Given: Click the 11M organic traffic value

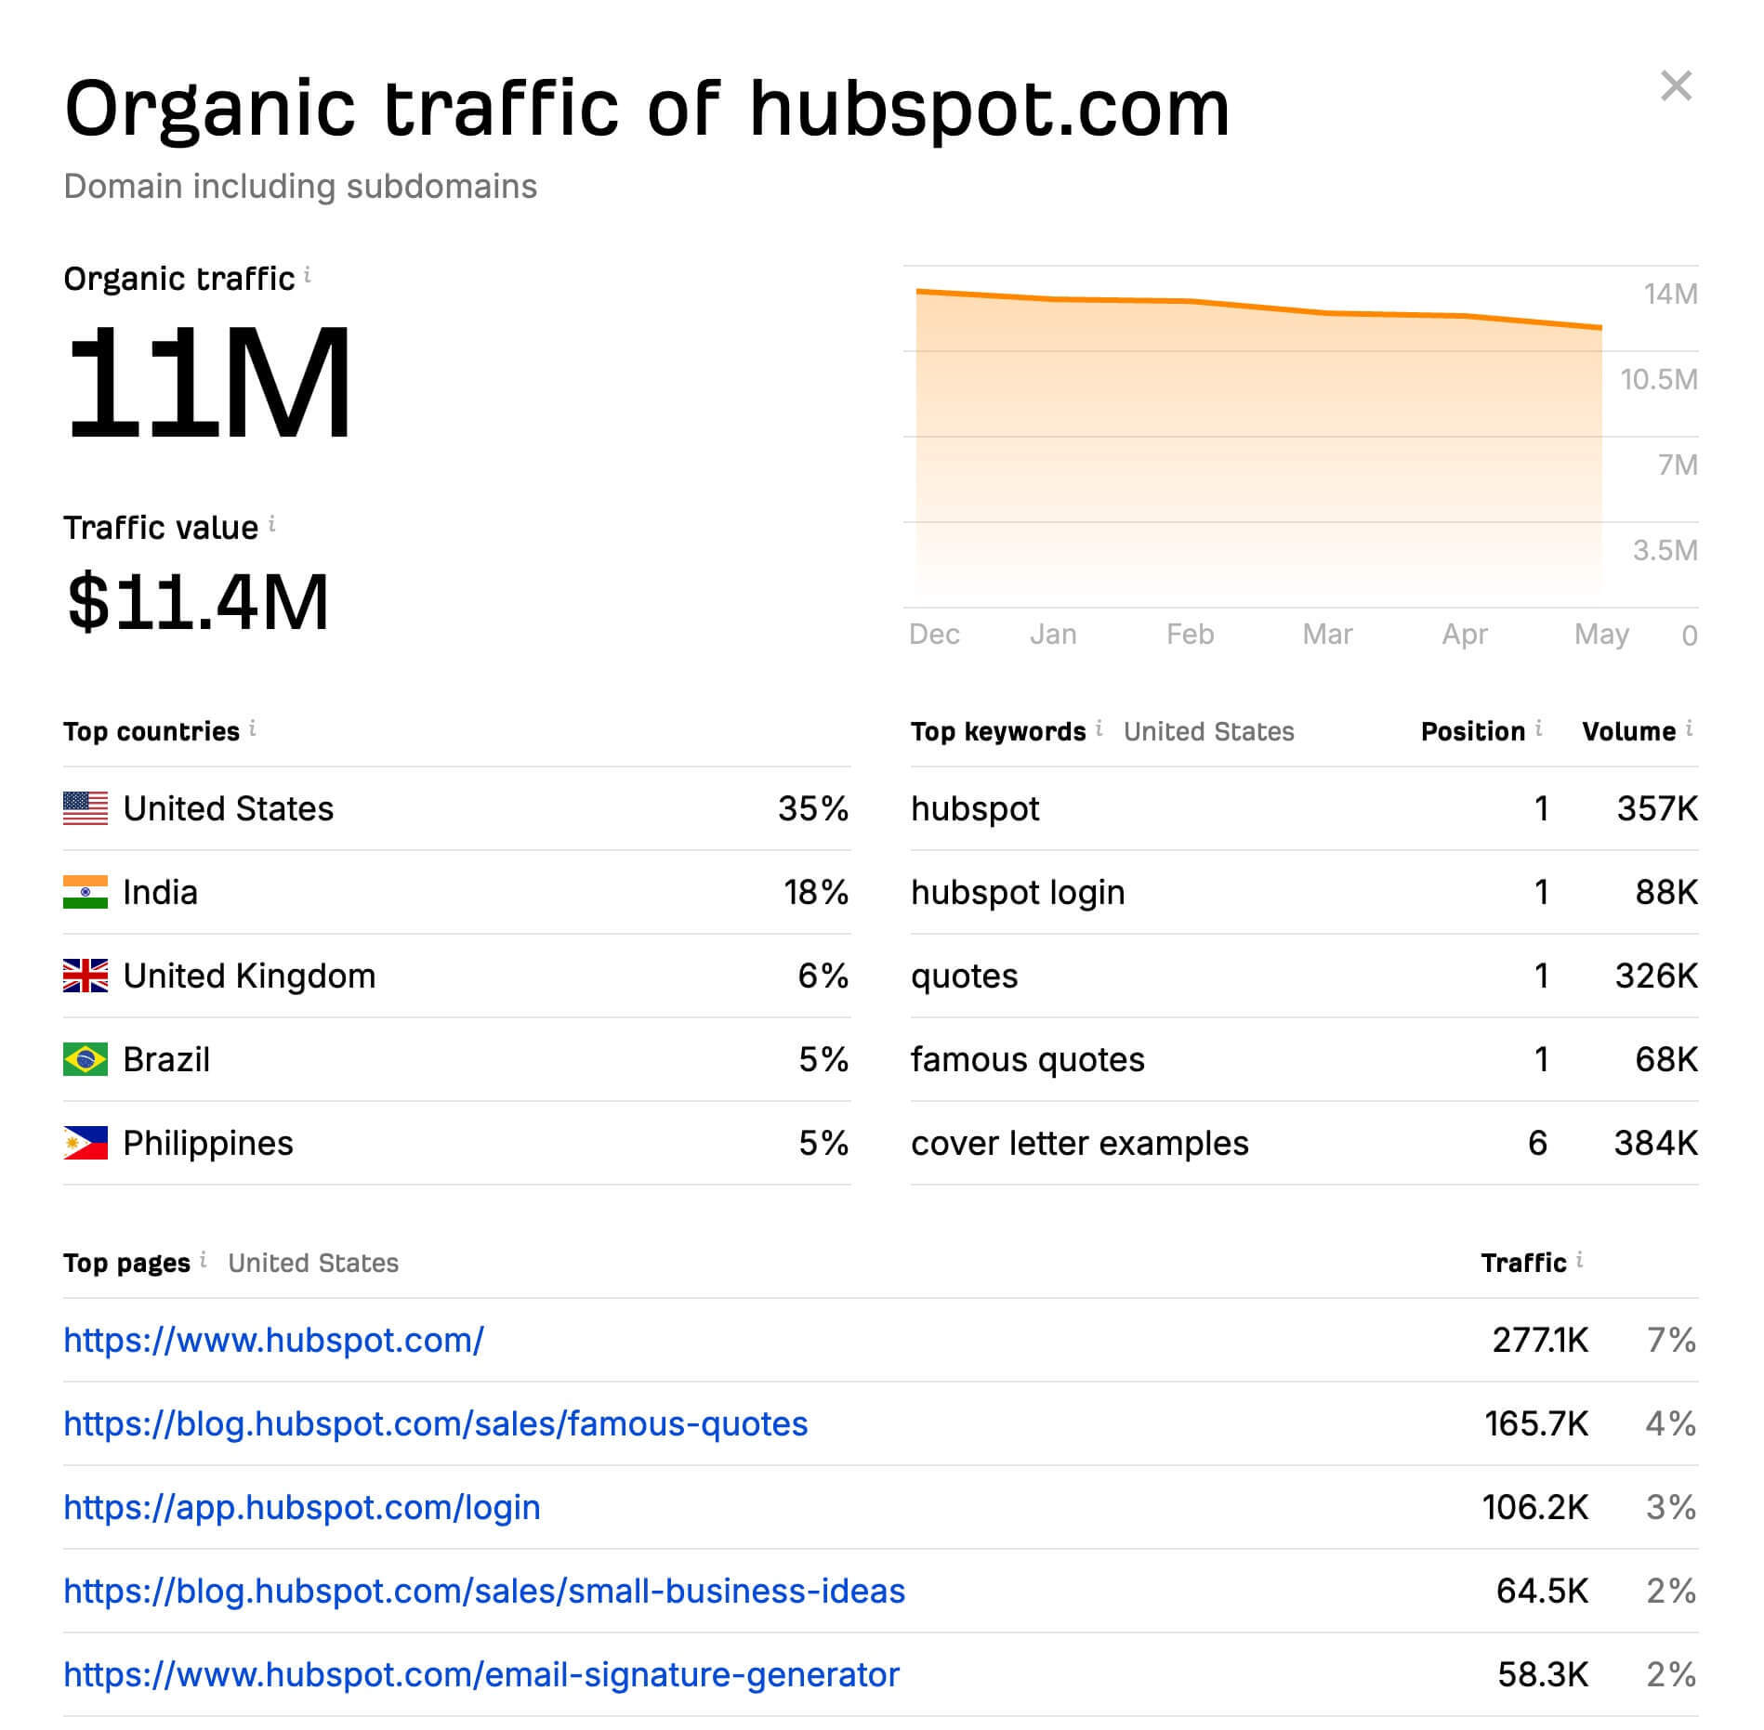Looking at the screenshot, I should (x=208, y=383).
